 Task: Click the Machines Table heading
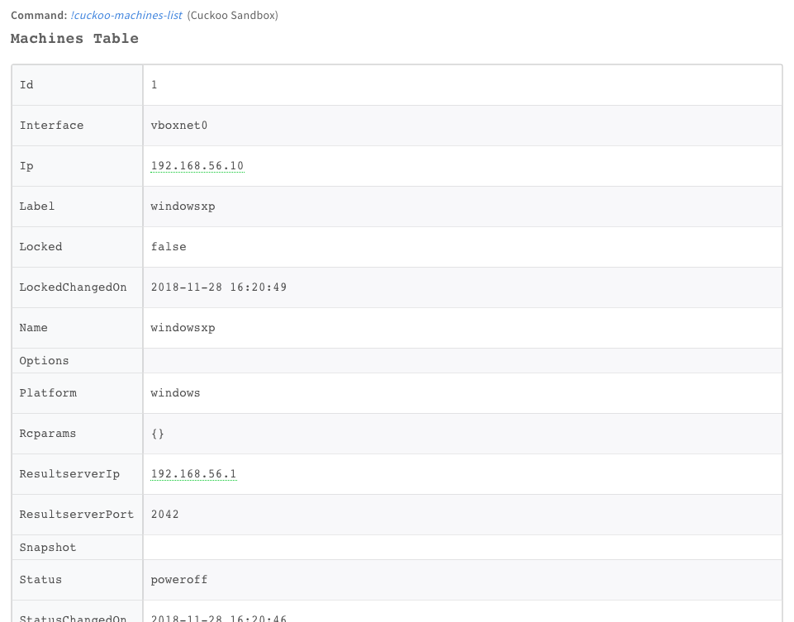pos(74,39)
